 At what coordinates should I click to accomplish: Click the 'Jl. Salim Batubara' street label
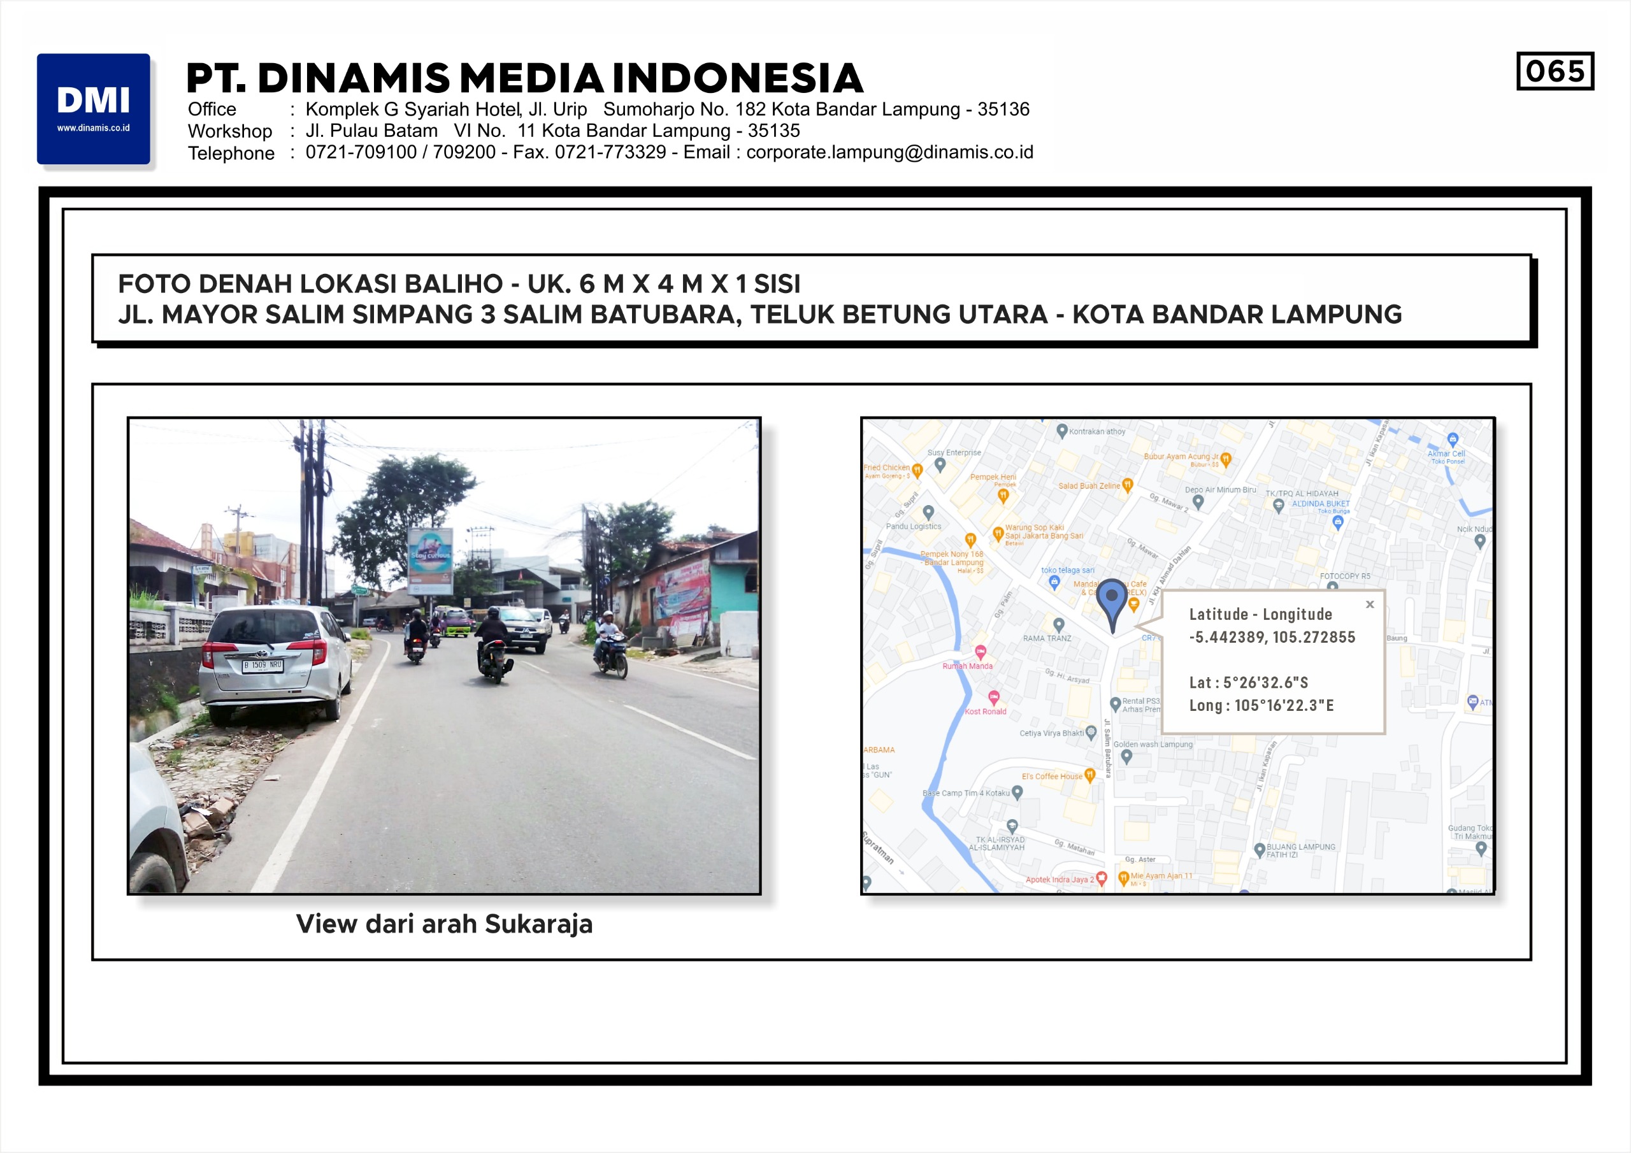coord(1107,748)
